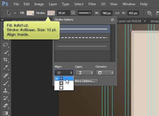Open the Filter menu
The image size is (159, 116).
pyautogui.click(x=92, y=4)
